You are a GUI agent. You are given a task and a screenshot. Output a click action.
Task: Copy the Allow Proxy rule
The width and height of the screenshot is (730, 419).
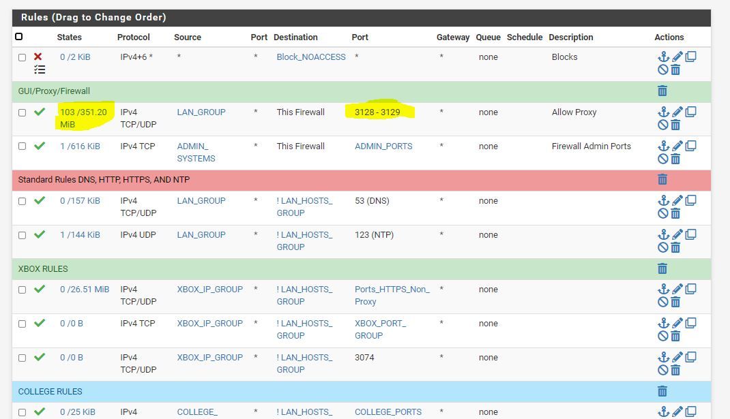tap(691, 112)
